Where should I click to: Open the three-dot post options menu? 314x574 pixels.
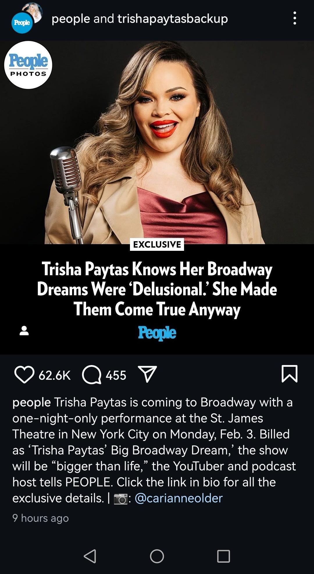pos(295,18)
